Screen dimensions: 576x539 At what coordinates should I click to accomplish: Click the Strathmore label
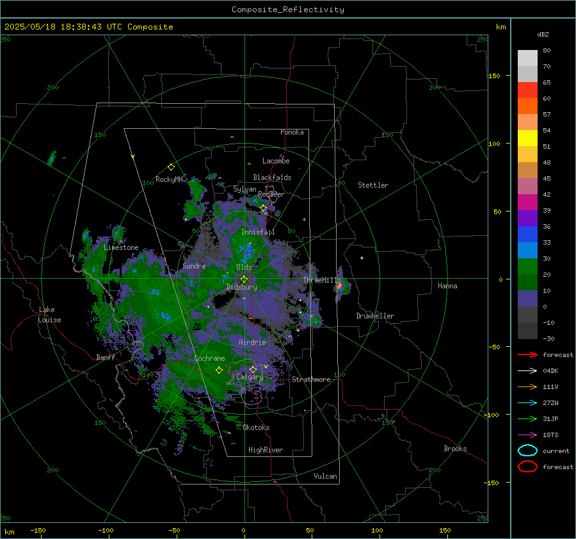tap(311, 379)
